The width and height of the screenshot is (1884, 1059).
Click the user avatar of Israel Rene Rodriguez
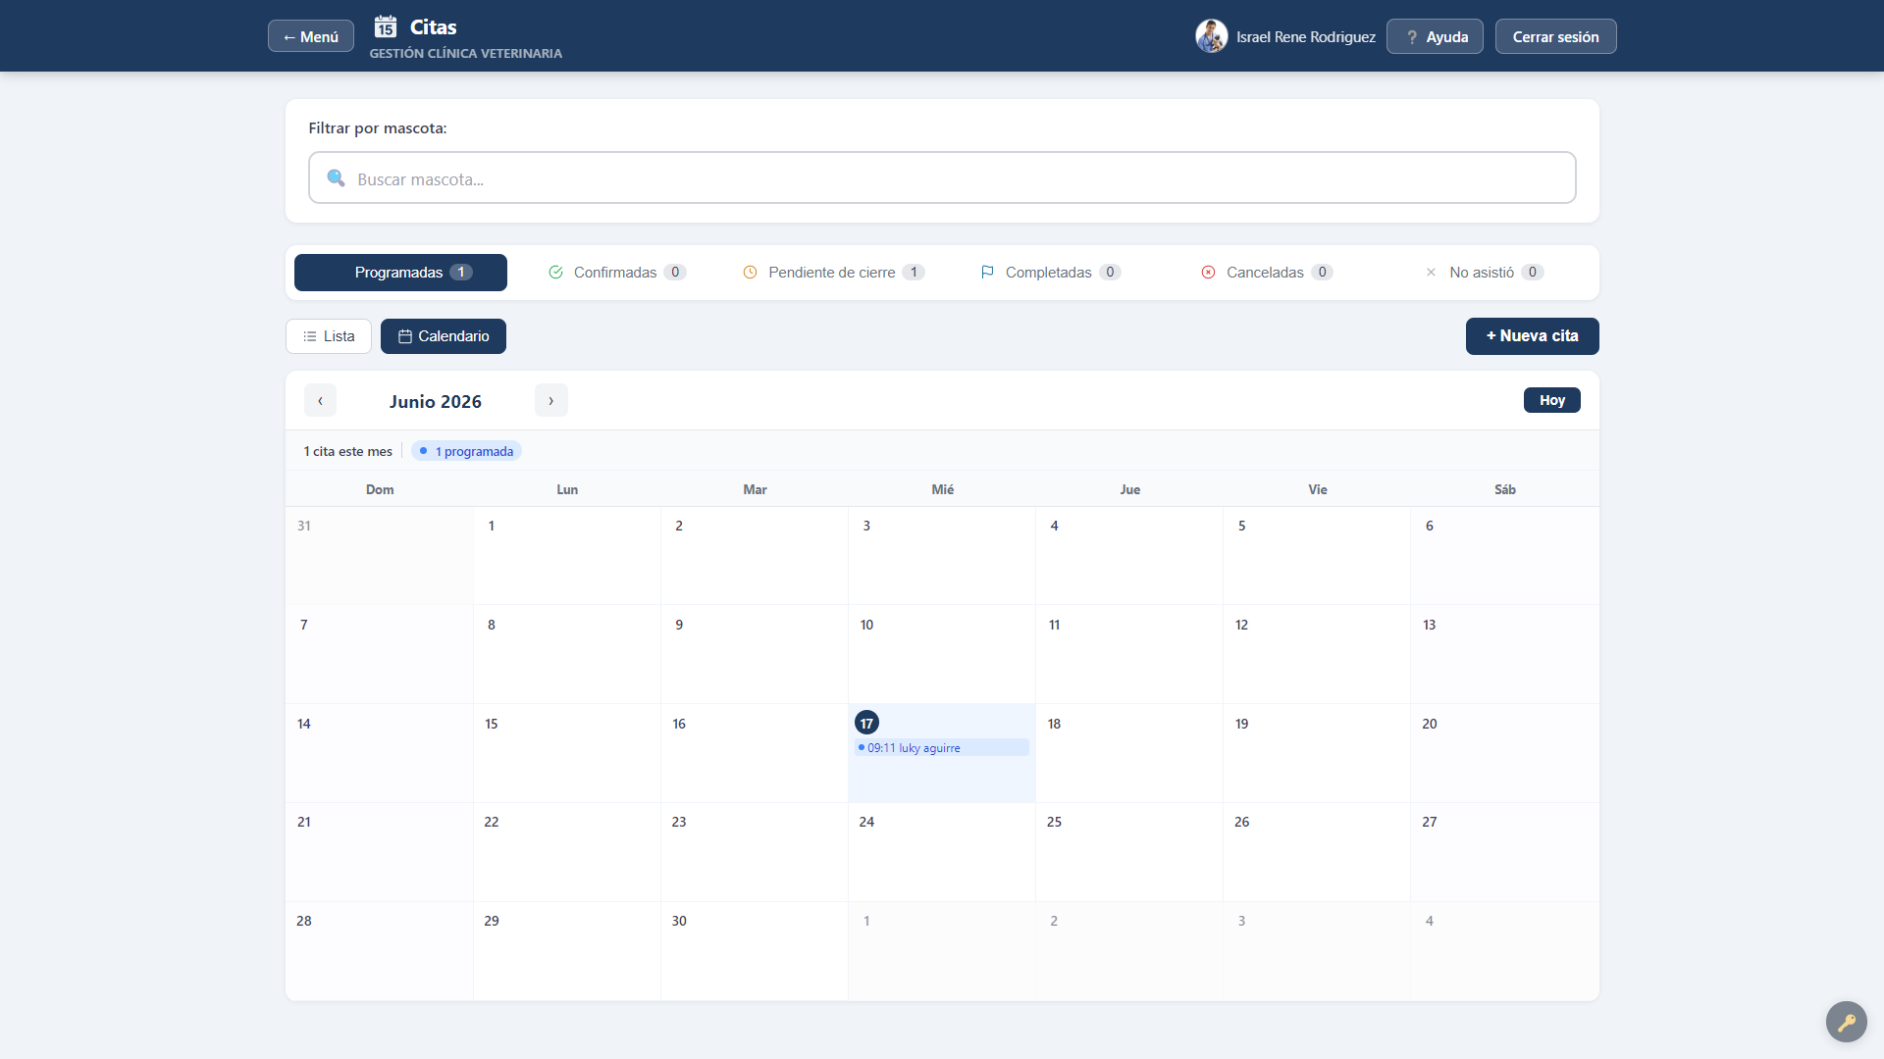pyautogui.click(x=1212, y=36)
